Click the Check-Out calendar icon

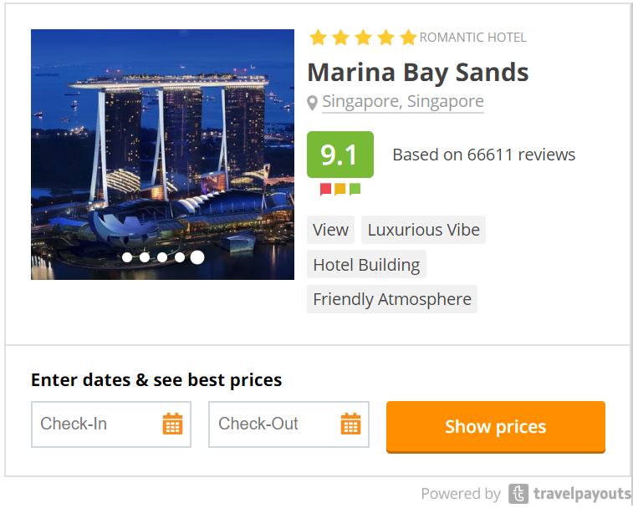350,424
